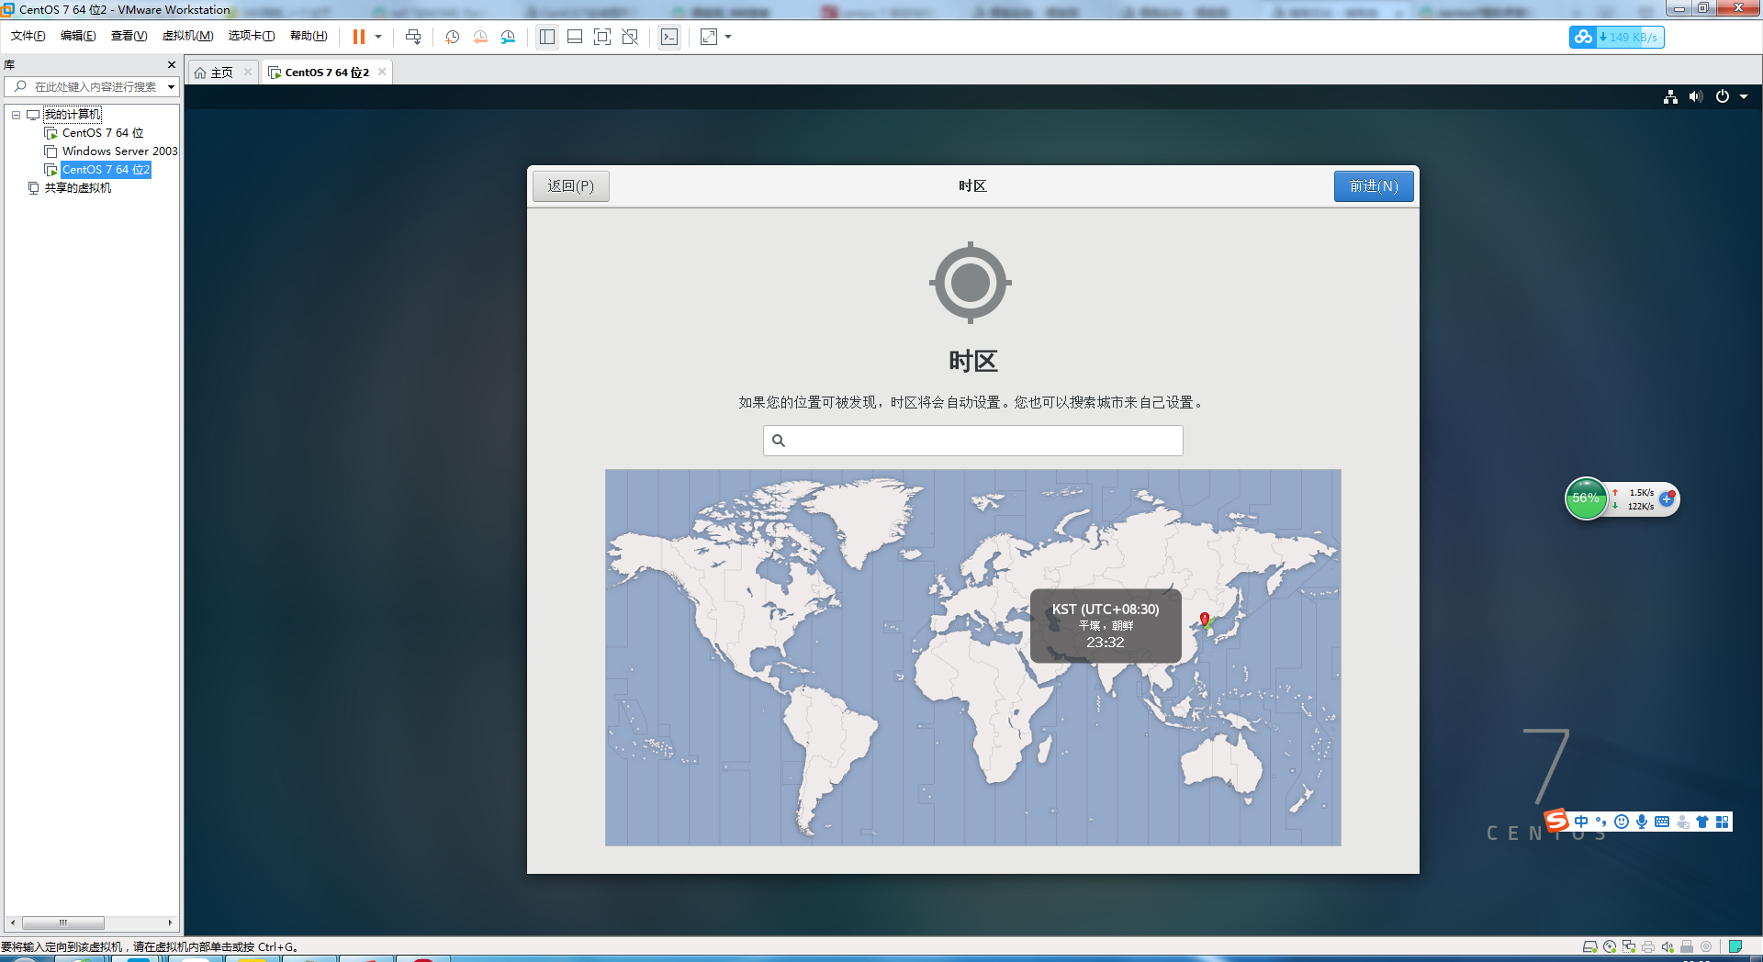Image resolution: width=1763 pixels, height=962 pixels.
Task: Take a snapshot of this virtual machine
Action: [x=452, y=37]
